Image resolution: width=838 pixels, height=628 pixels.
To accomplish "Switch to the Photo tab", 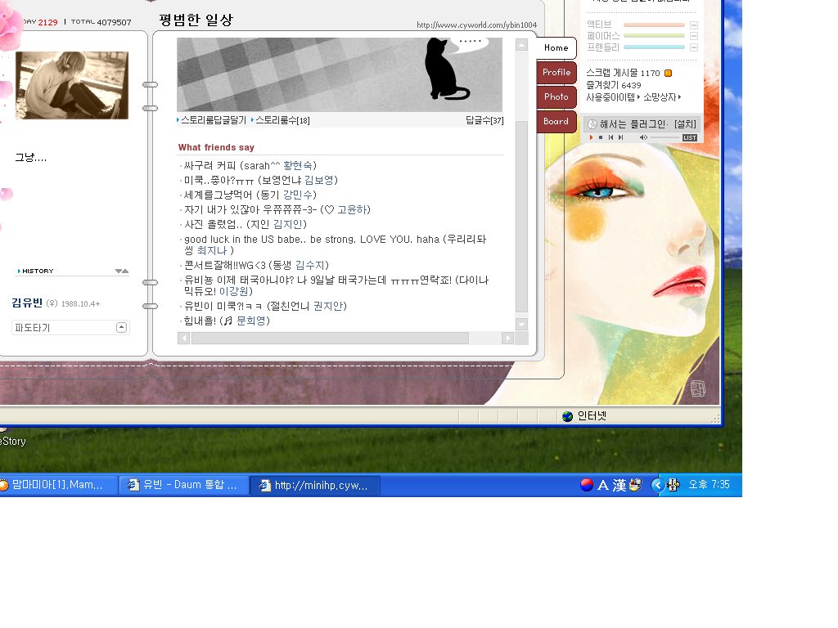I will point(556,96).
